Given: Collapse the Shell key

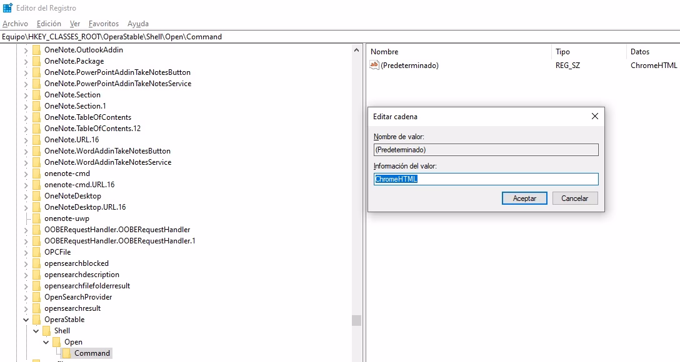Looking at the screenshot, I should (36, 331).
